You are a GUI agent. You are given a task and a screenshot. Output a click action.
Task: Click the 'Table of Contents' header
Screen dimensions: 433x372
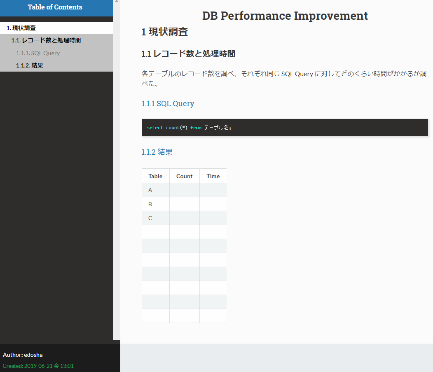click(x=55, y=7)
